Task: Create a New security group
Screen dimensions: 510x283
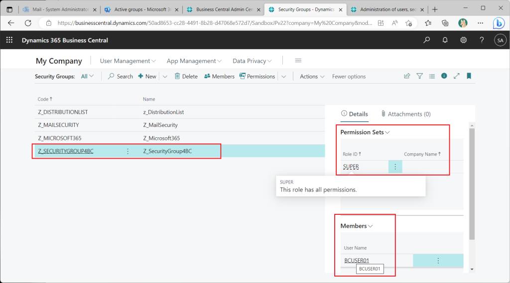Action: (x=147, y=77)
